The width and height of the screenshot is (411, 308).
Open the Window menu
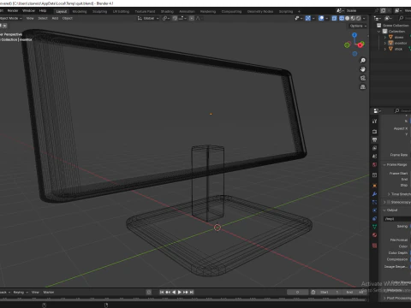pyautogui.click(x=28, y=10)
